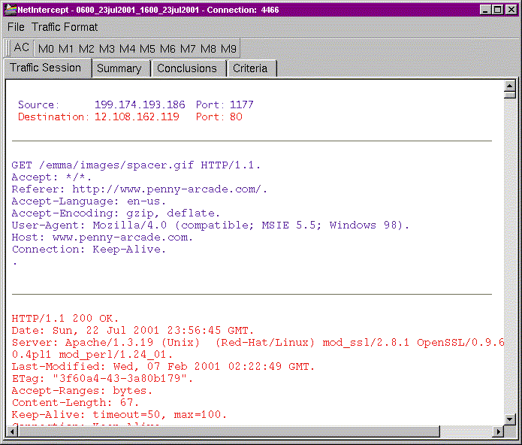This screenshot has width=522, height=445.
Task: Select the M3 toolbar button
Action: [x=107, y=49]
